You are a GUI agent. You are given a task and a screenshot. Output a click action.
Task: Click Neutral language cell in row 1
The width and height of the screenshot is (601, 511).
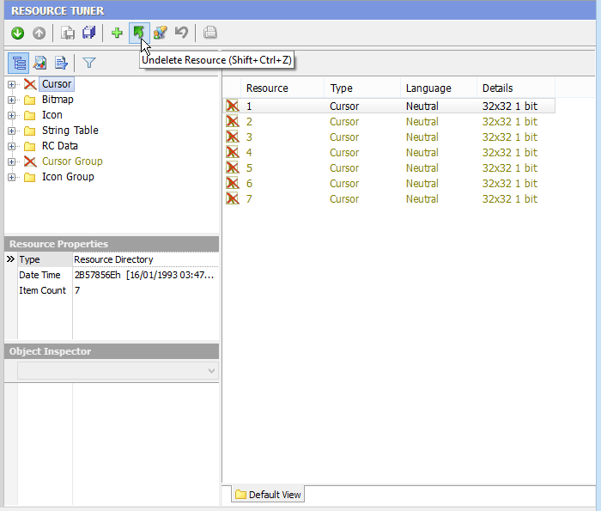[422, 106]
